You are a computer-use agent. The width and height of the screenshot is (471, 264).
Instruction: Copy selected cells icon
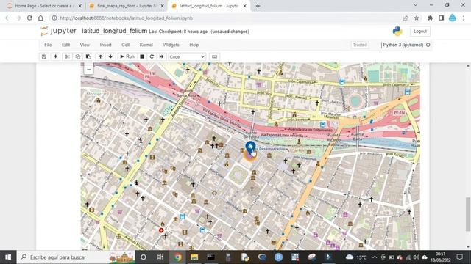click(78, 56)
